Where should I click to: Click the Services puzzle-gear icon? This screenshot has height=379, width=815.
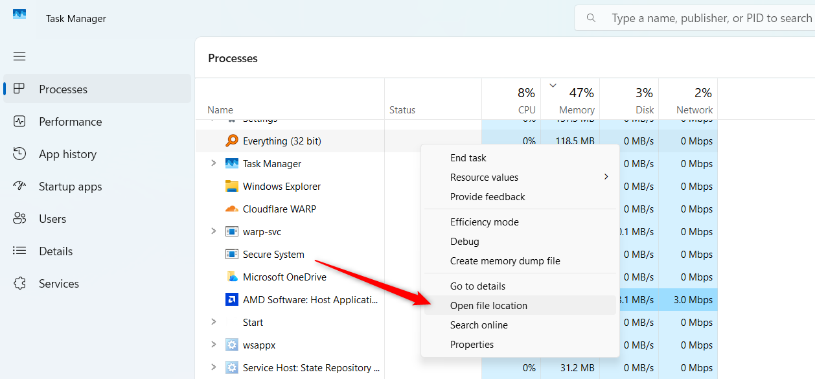(x=19, y=283)
